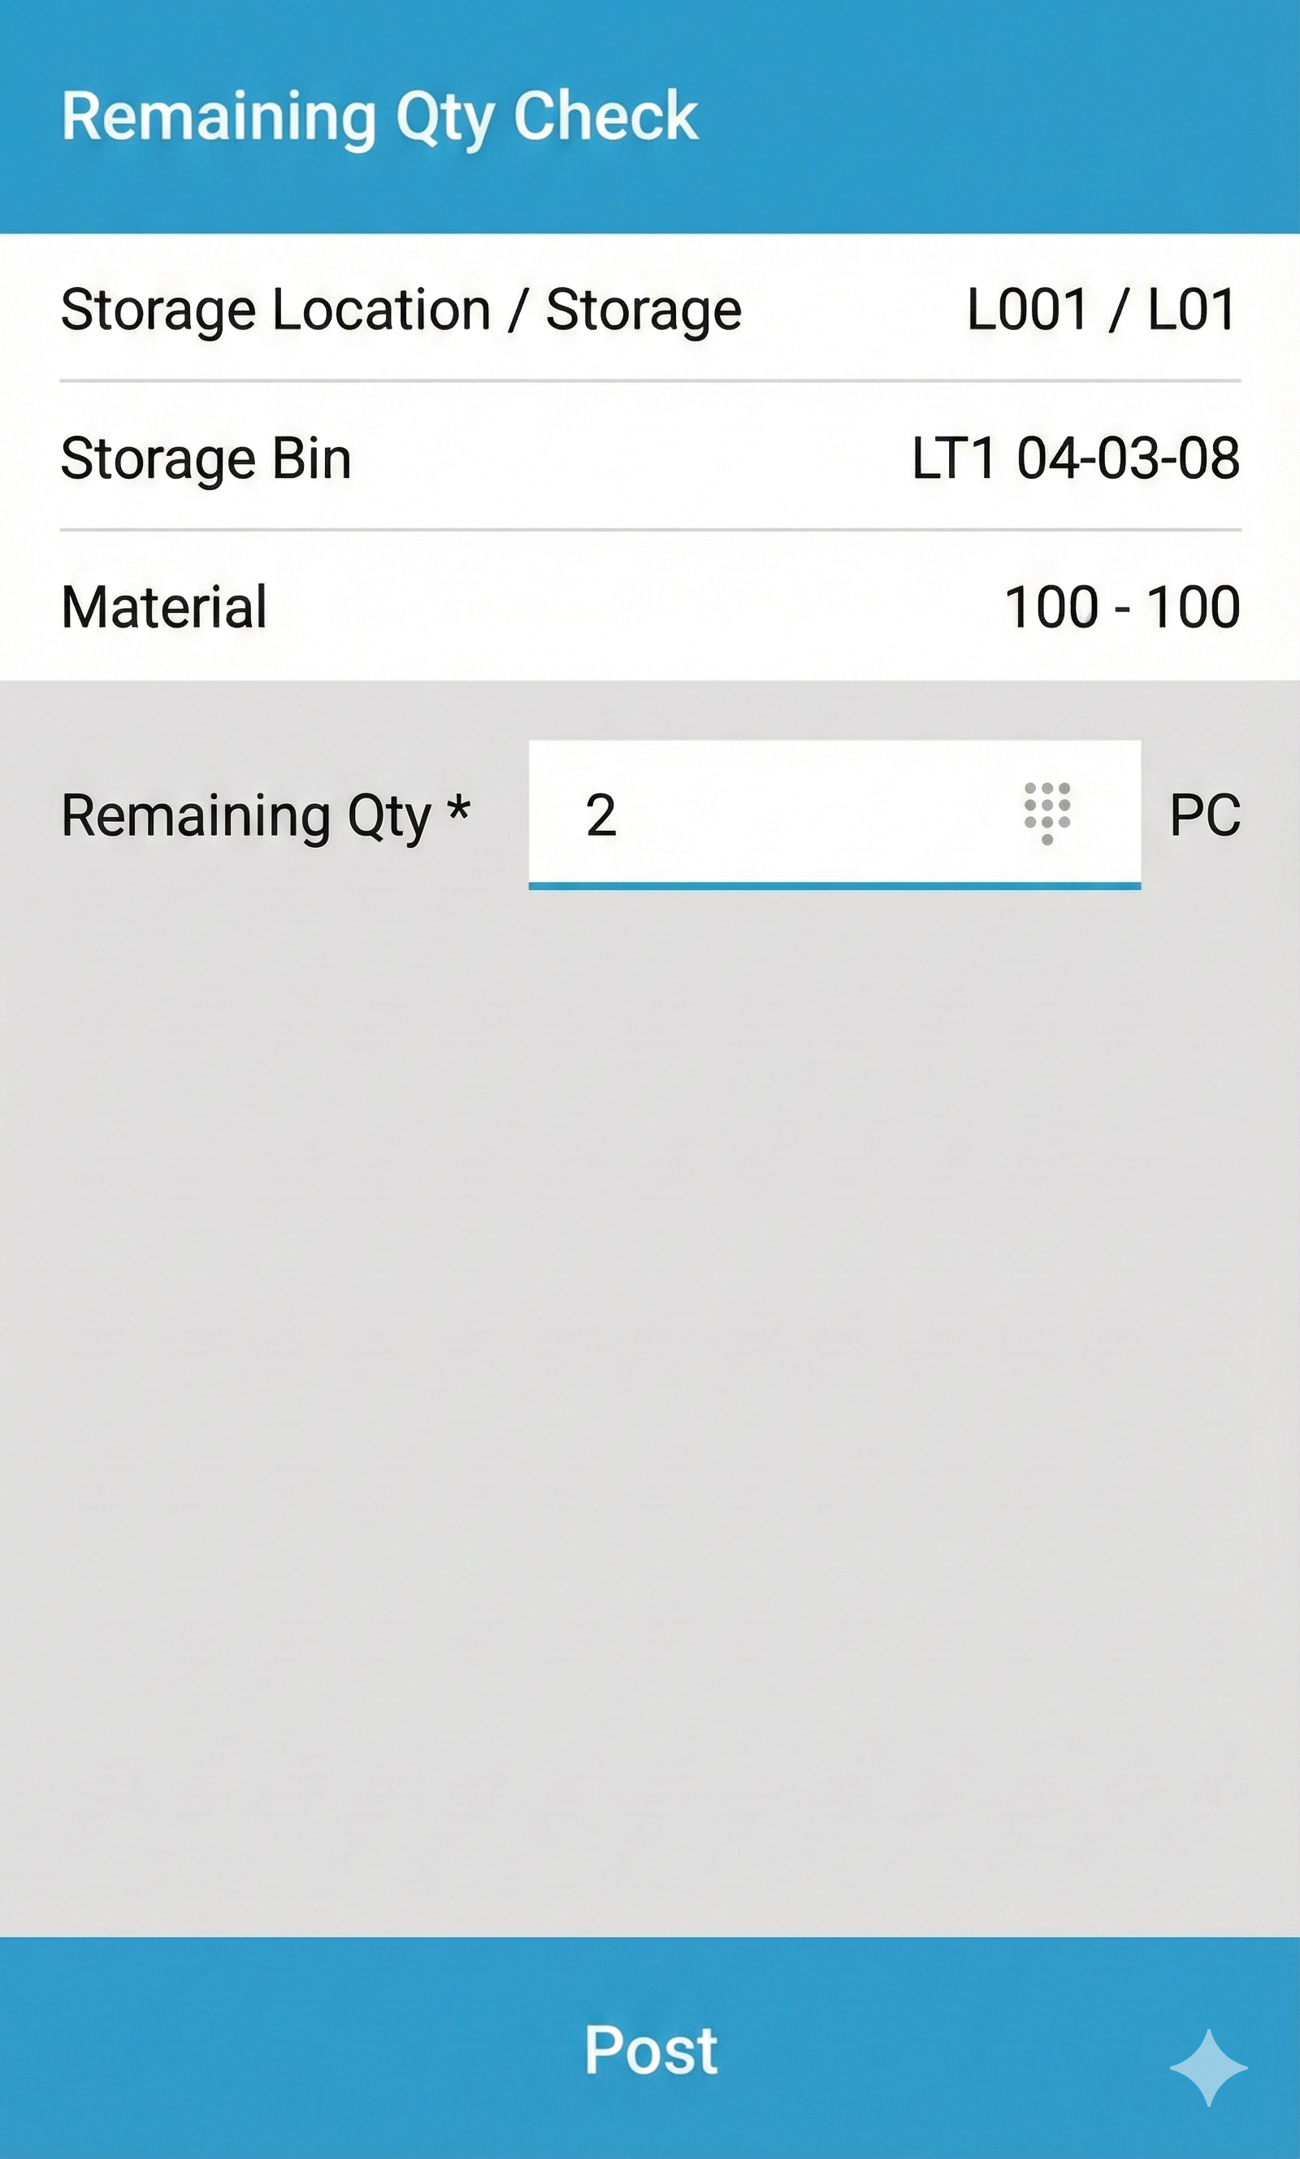The image size is (1300, 2159).
Task: Tap the LT1 04-03-08 bin value
Action: [x=1075, y=458]
